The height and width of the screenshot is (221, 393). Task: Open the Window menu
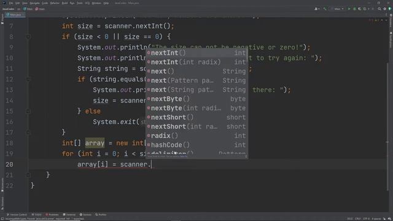pos(96,3)
